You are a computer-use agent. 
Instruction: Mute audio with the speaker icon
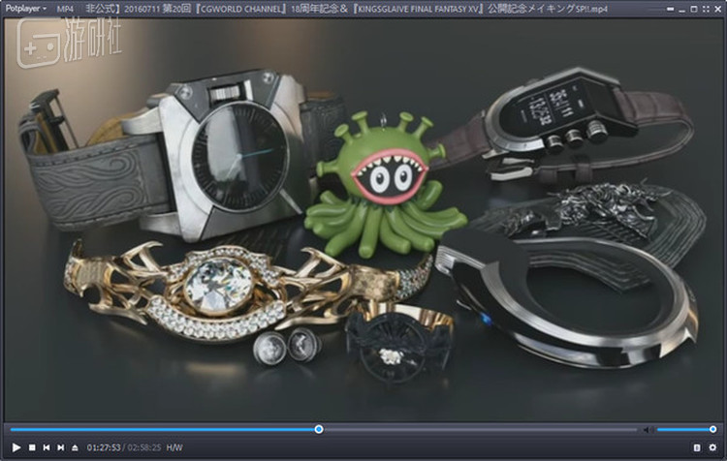pyautogui.click(x=648, y=429)
